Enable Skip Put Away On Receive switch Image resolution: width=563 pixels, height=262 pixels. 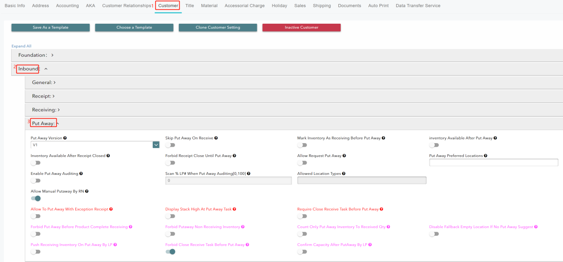170,145
